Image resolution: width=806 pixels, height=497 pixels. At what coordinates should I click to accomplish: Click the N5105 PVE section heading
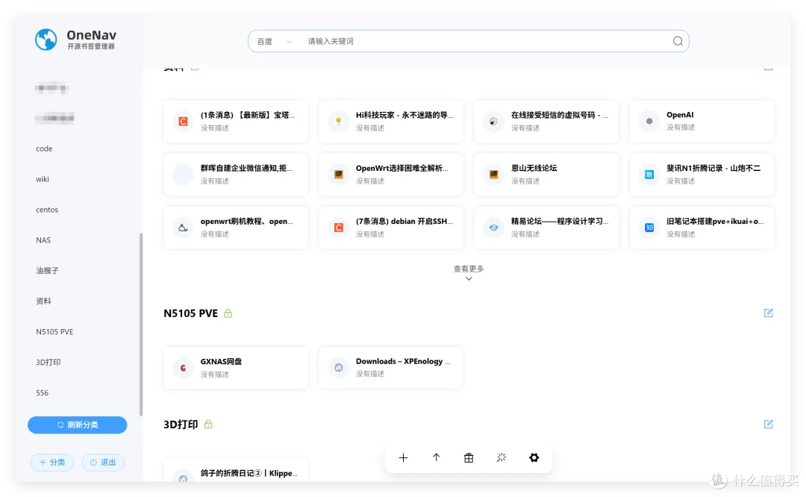tap(191, 313)
